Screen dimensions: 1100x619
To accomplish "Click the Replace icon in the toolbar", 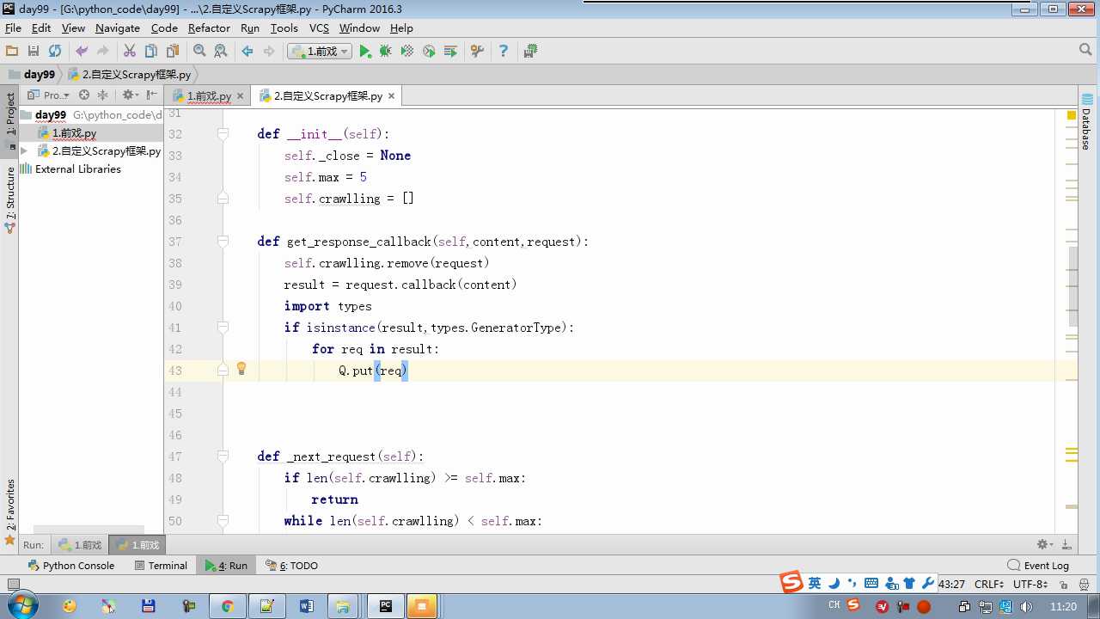I will [221, 52].
